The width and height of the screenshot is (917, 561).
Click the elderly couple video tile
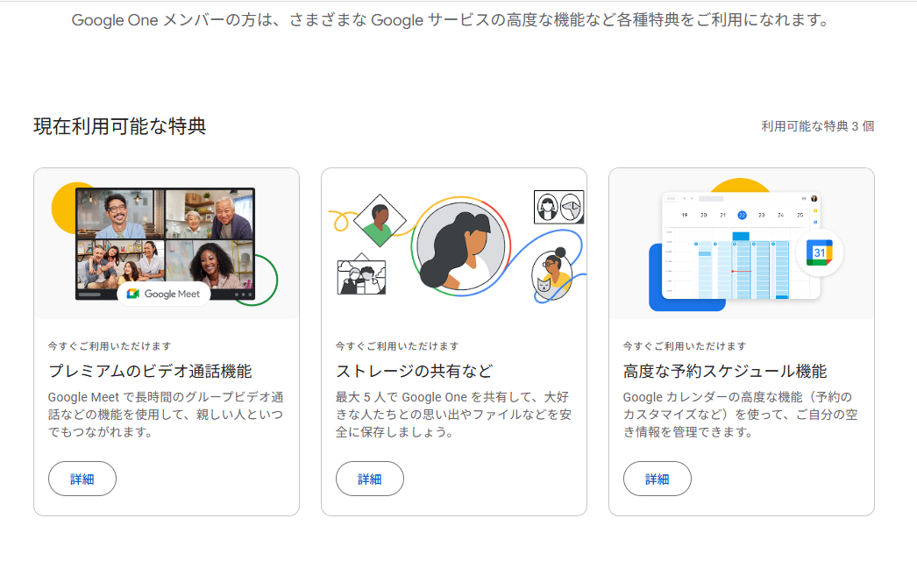210,213
